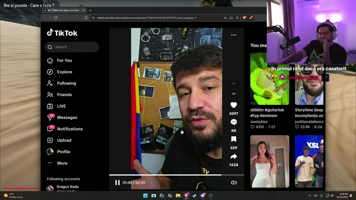Open the Explore page
Image resolution: width=356 pixels, height=200 pixels.
coord(60,72)
